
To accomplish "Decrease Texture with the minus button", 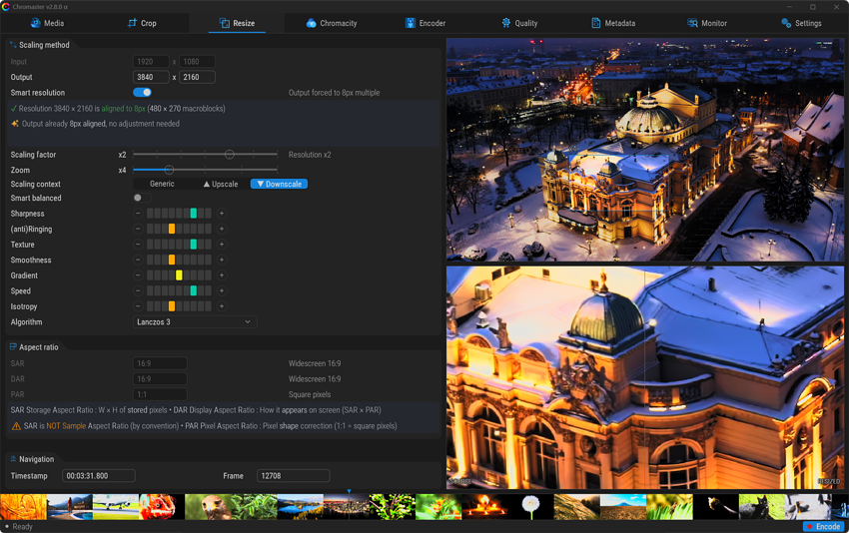I will click(138, 245).
